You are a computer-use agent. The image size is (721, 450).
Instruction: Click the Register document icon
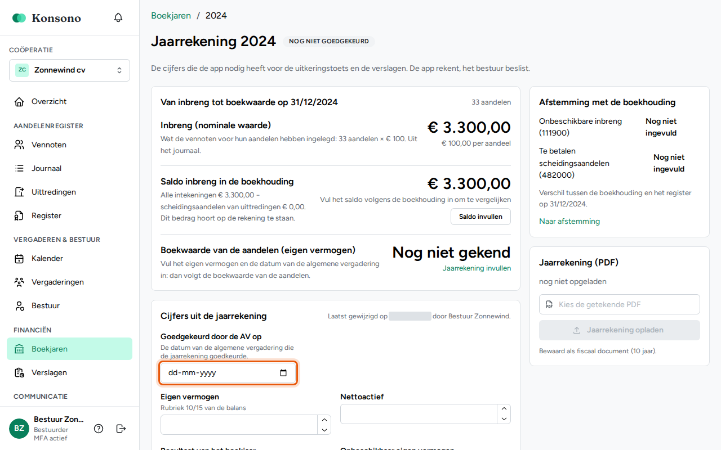pos(19,216)
